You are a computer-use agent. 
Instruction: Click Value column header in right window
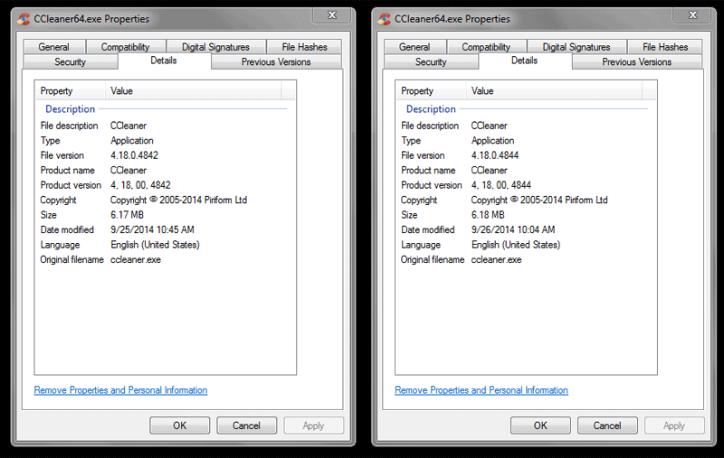(554, 90)
